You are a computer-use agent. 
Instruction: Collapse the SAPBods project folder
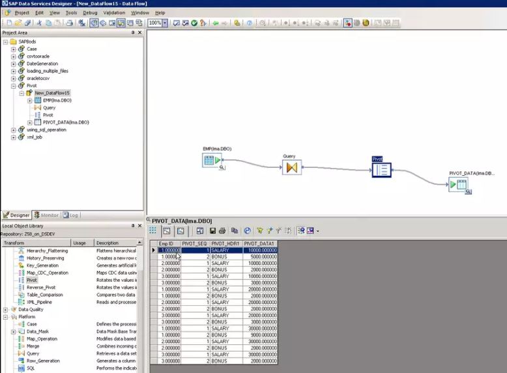(x=5, y=42)
